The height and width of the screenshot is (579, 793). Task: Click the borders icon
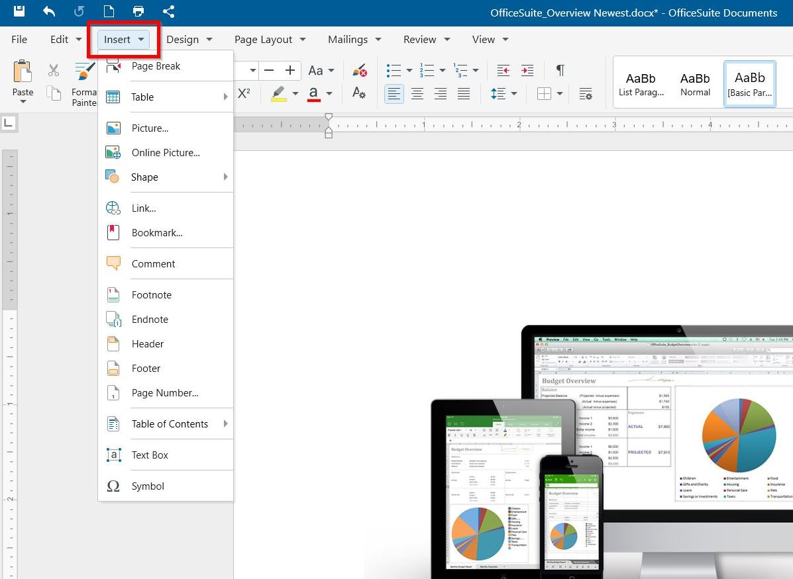[544, 93]
